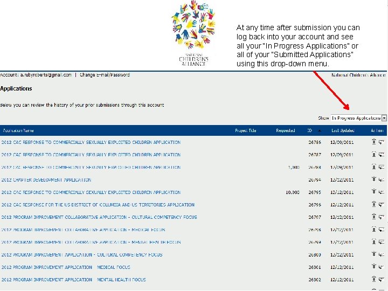
Task: Sort by Requested column header
Action: [285, 130]
